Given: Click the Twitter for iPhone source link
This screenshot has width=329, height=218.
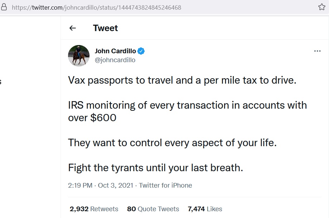Looking at the screenshot, I should tap(165, 185).
